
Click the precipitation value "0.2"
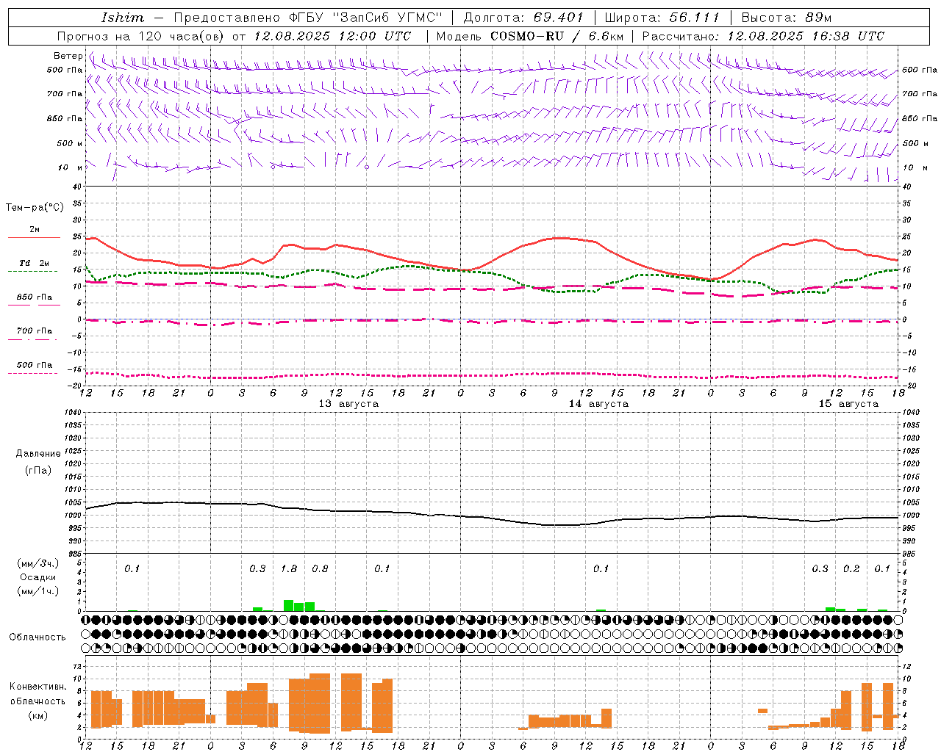click(x=851, y=569)
